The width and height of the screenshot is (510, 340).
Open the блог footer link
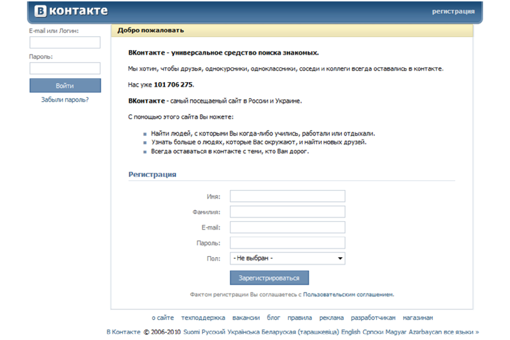pyautogui.click(x=273, y=317)
